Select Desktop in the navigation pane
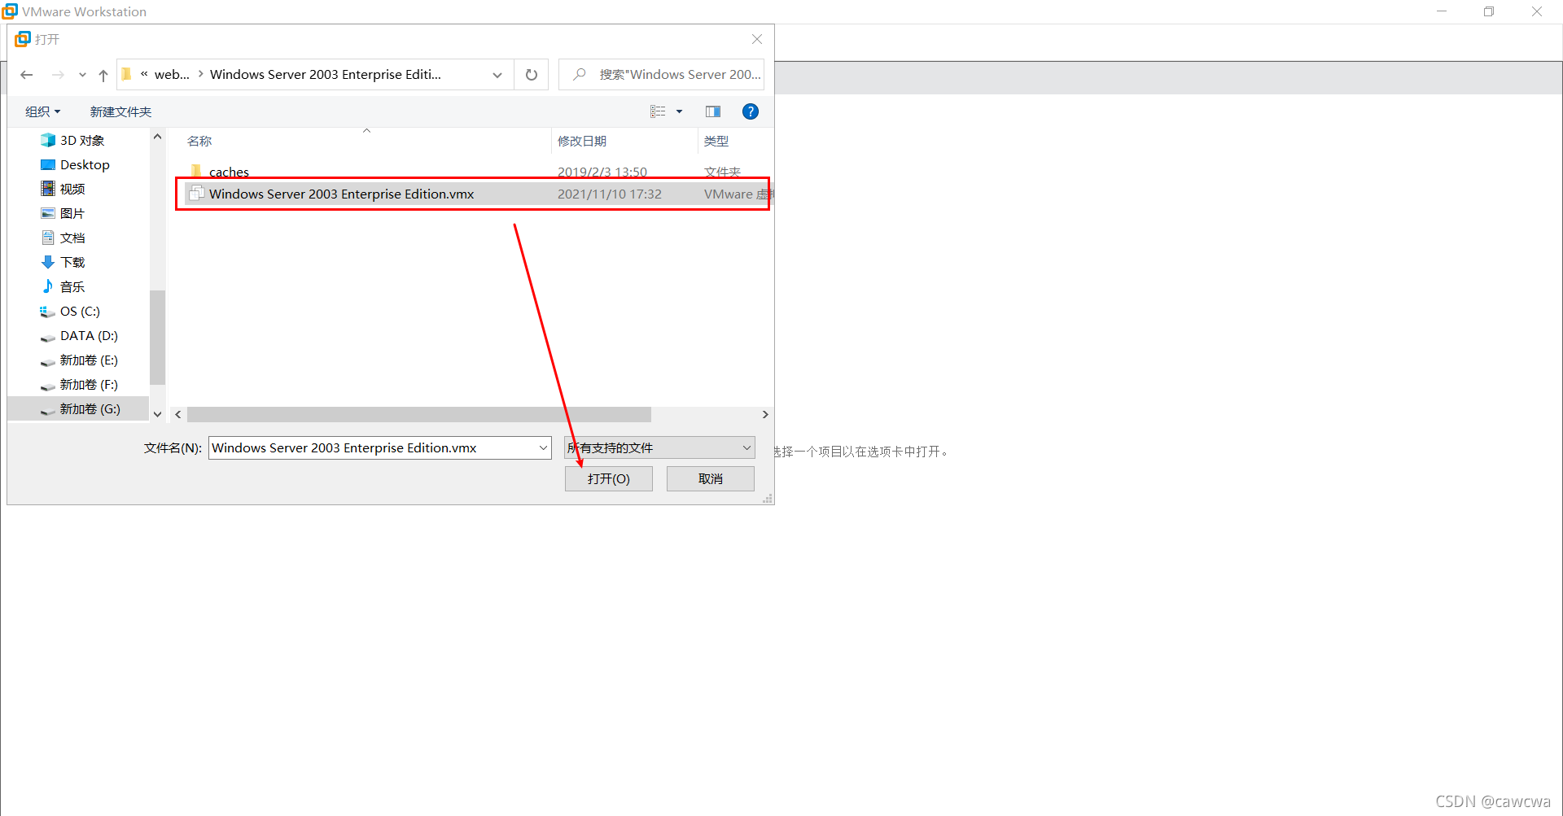The width and height of the screenshot is (1563, 816). tap(78, 164)
